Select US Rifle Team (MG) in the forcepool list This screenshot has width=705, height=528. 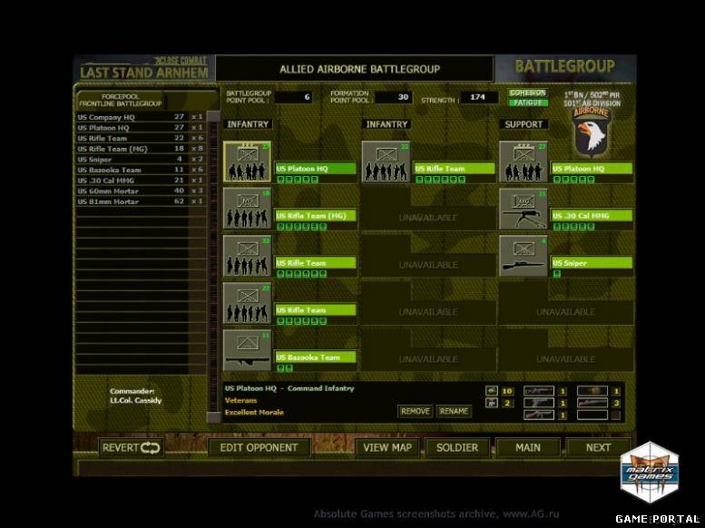pos(141,149)
